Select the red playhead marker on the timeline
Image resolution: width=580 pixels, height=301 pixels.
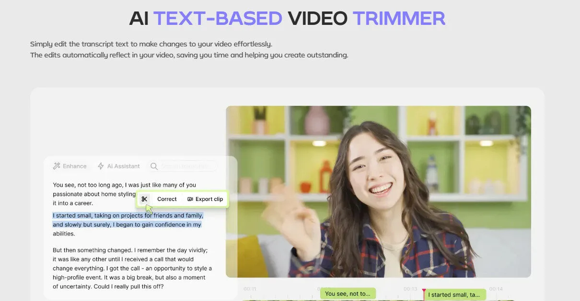click(x=424, y=290)
